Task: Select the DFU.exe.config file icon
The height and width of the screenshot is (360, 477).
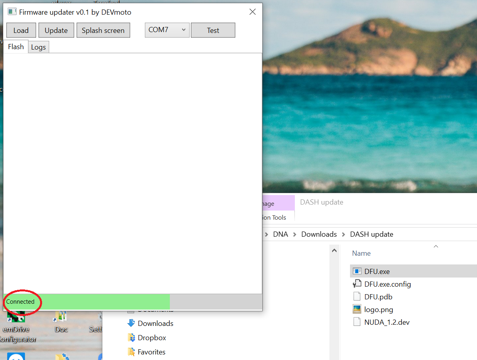Action: click(x=357, y=284)
